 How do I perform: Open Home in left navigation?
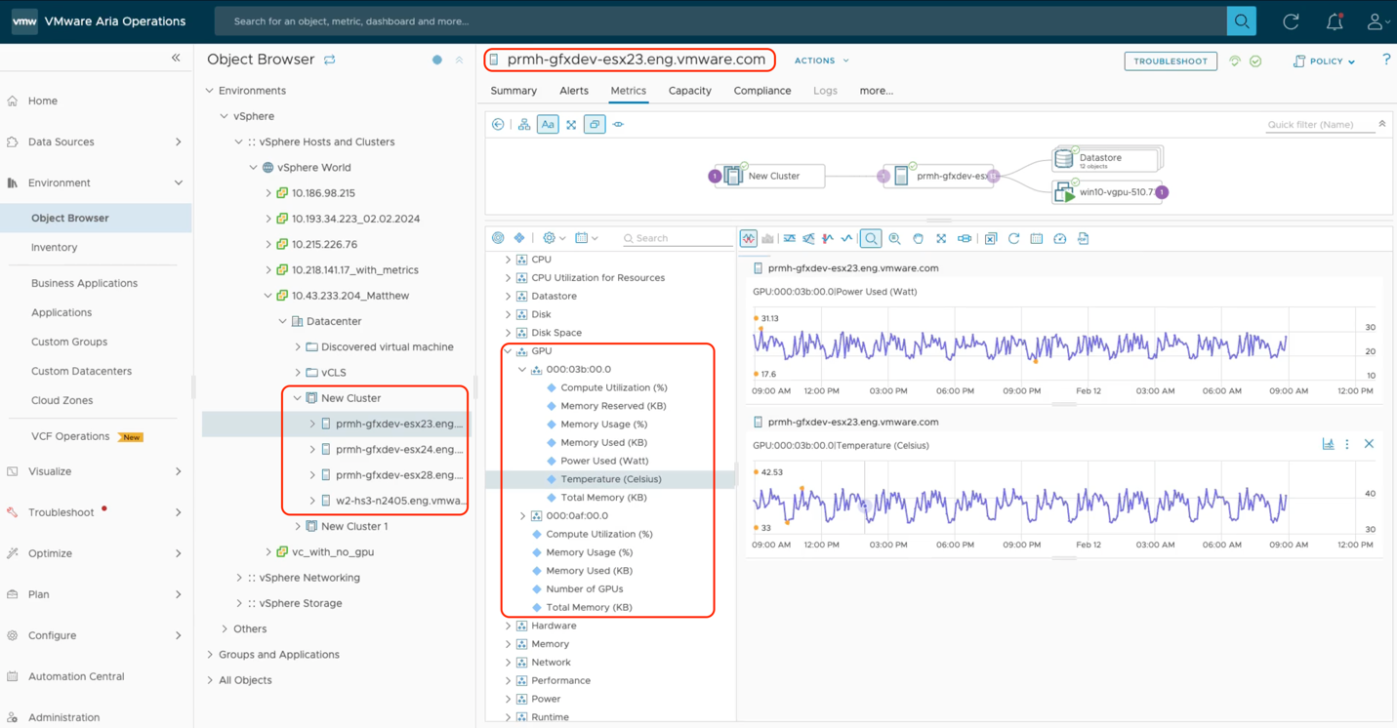pos(43,101)
